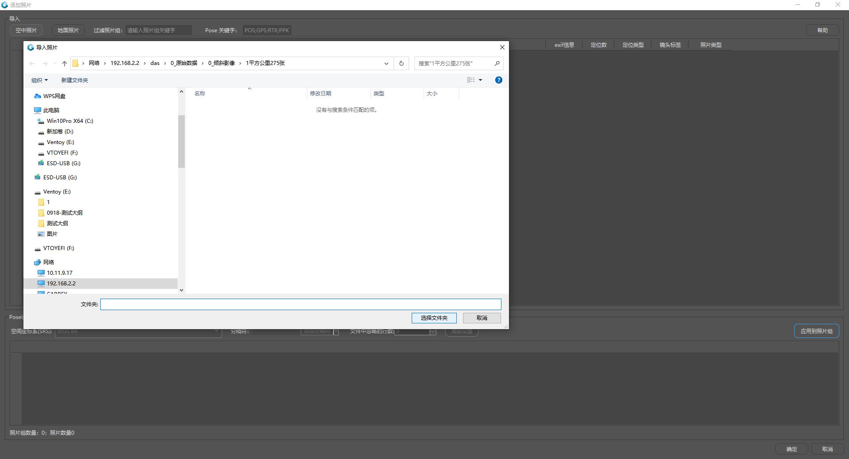Cancel the import photos dialog

tap(482, 318)
